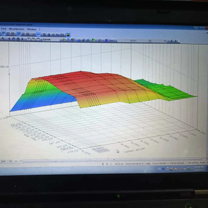Click the right arrow icon after the home icons
This screenshot has width=208, height=208.
(x=22, y=39)
